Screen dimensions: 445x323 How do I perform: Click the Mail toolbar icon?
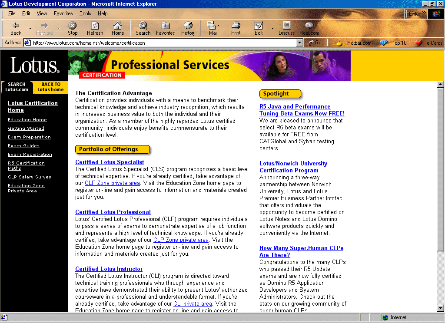pos(211,25)
